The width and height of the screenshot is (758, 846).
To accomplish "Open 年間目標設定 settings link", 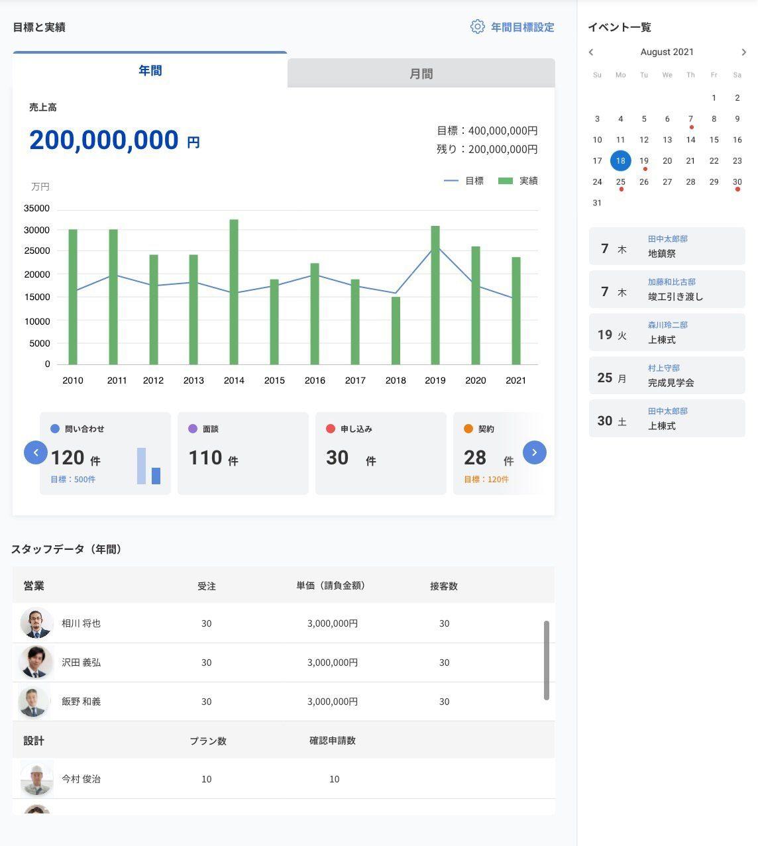I will [x=522, y=27].
